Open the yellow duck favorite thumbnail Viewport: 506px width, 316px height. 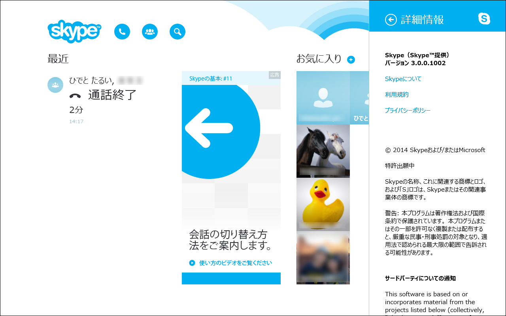323,204
